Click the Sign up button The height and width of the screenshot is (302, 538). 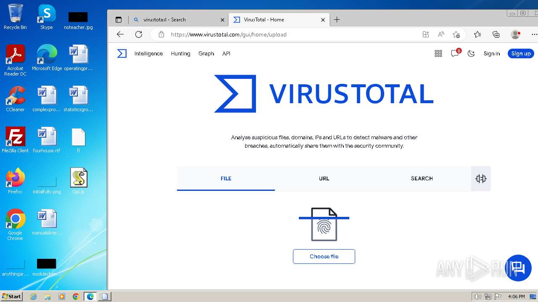tap(521, 53)
